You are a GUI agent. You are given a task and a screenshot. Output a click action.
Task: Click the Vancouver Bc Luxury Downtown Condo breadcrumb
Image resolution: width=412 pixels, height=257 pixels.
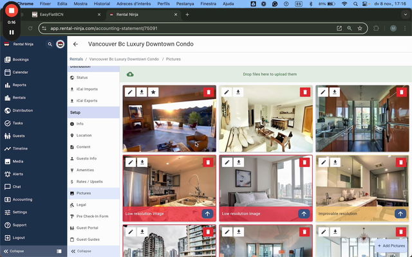[124, 59]
